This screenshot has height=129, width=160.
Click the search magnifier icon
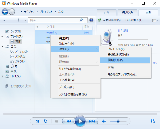click(x=81, y=20)
